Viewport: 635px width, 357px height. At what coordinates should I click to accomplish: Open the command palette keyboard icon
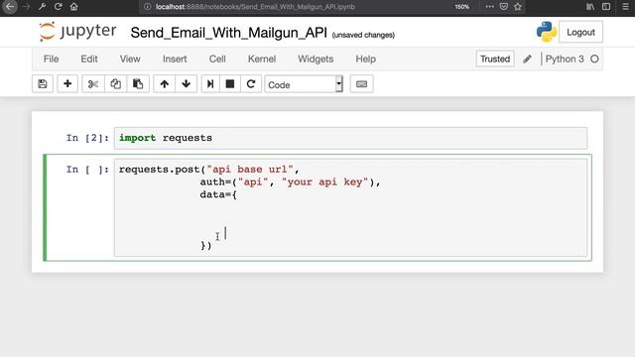pyautogui.click(x=361, y=84)
